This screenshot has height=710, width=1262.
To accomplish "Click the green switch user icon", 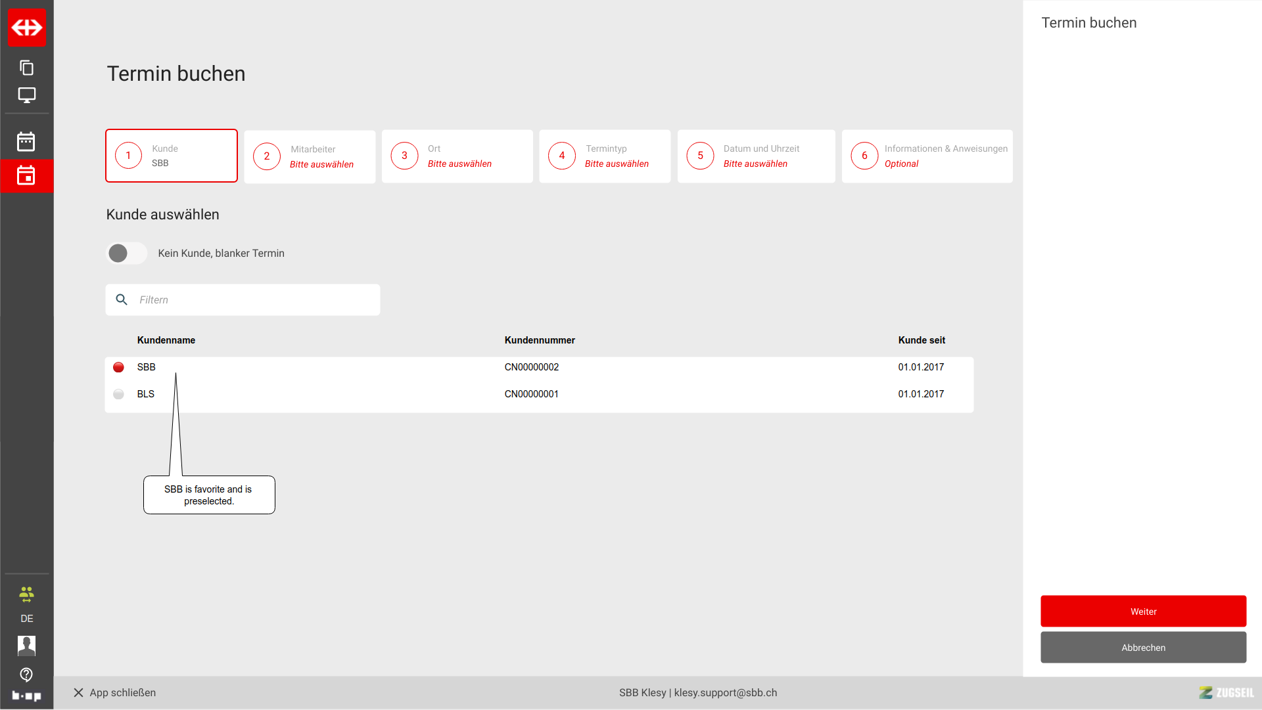I will click(x=26, y=595).
